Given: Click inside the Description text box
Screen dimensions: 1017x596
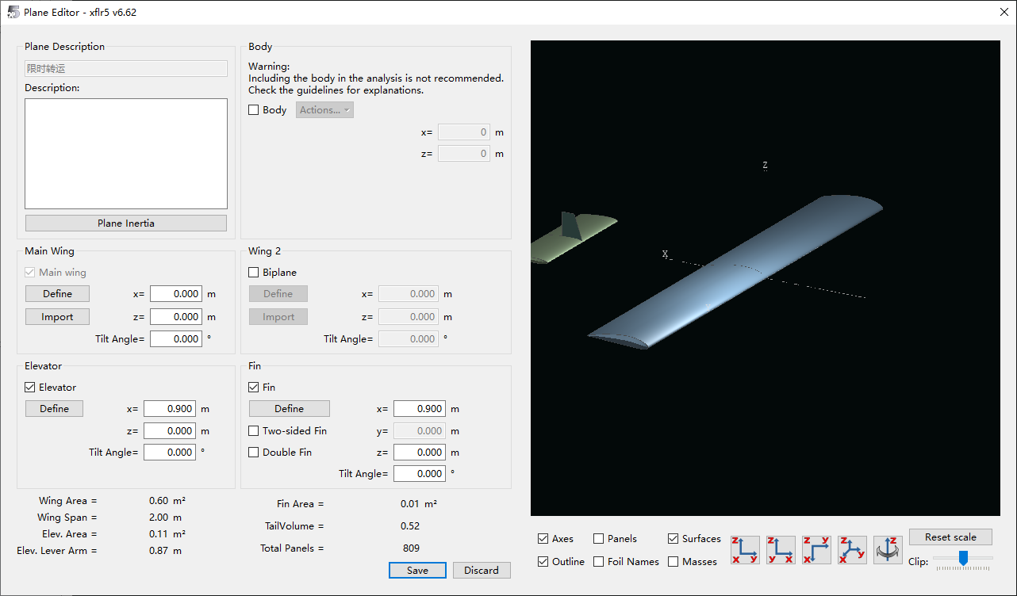Looking at the screenshot, I should tap(126, 154).
